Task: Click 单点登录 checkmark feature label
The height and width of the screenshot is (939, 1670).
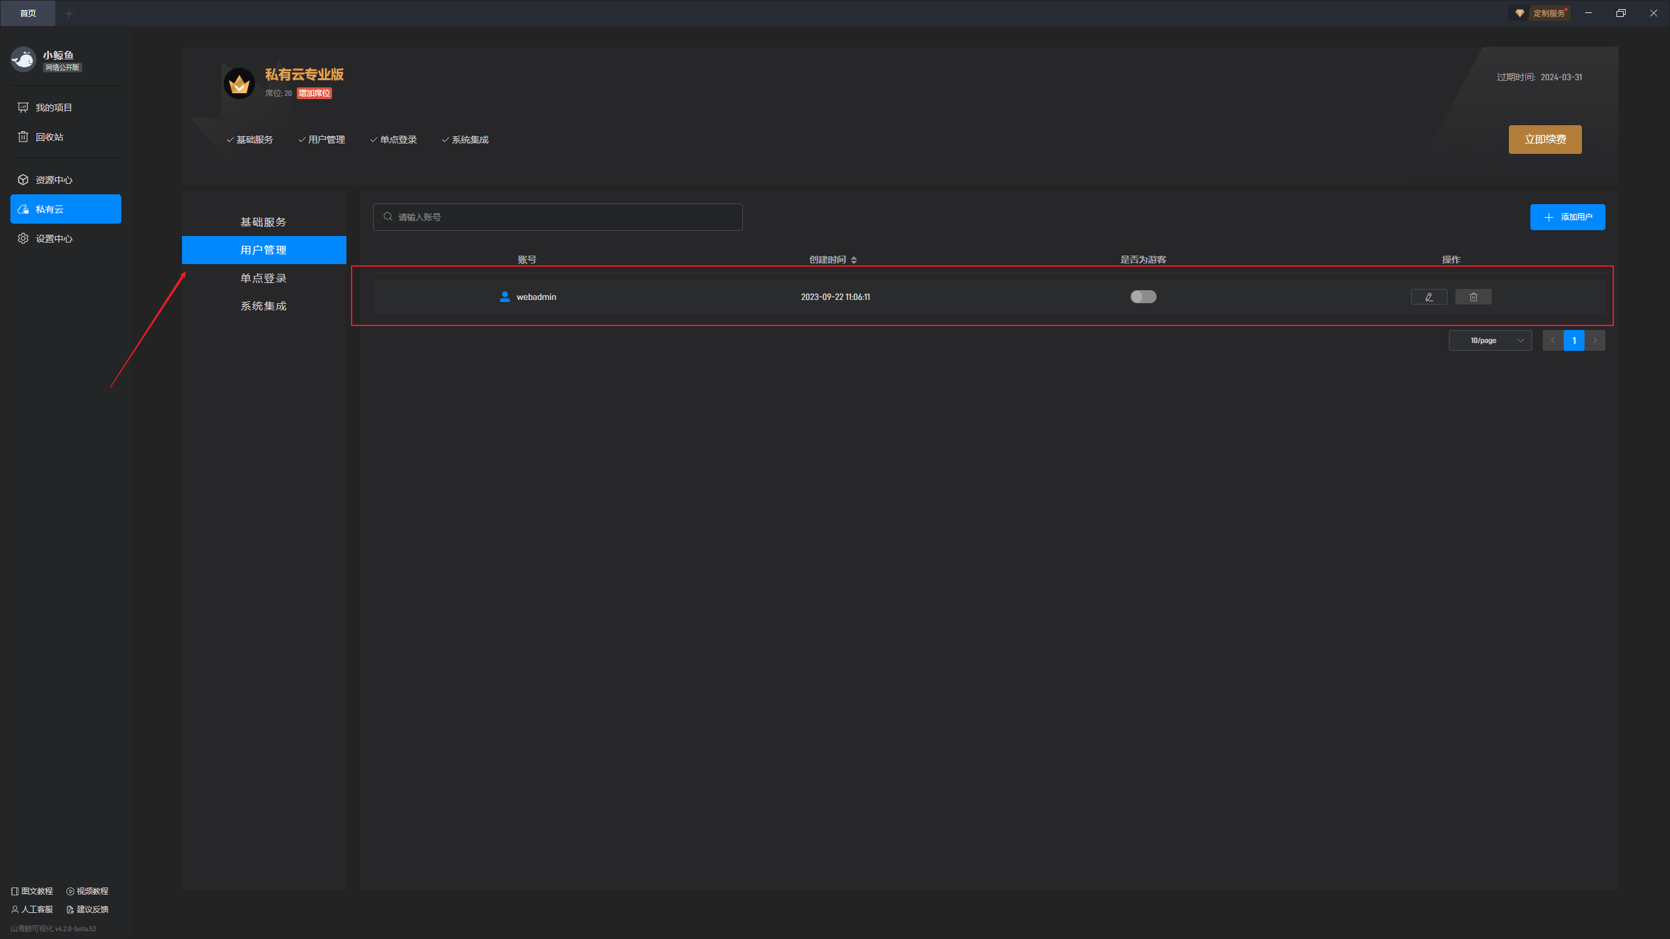Action: [393, 140]
